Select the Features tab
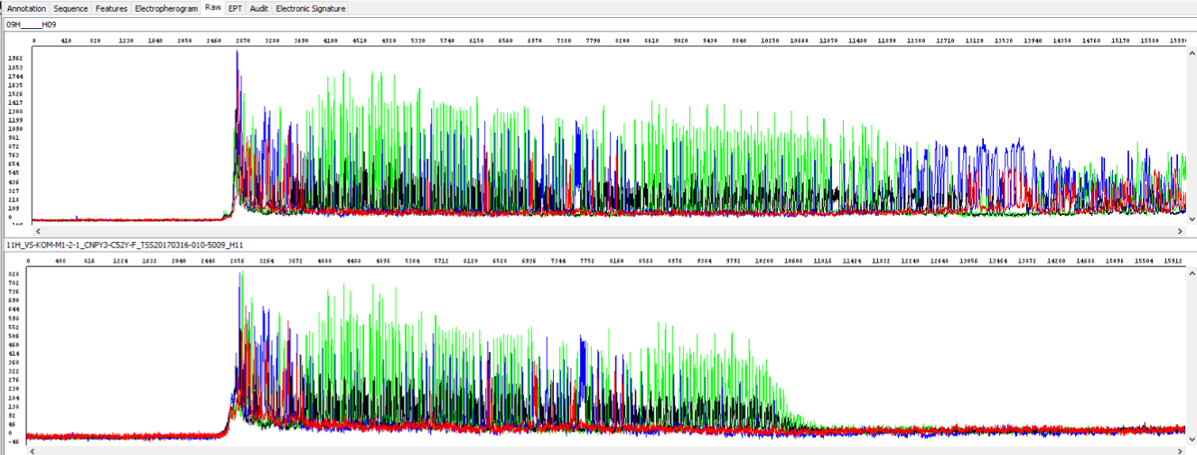The height and width of the screenshot is (455, 1197). tap(111, 8)
